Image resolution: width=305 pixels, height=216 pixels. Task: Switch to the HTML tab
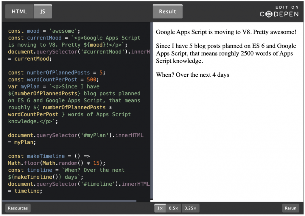pos(19,12)
